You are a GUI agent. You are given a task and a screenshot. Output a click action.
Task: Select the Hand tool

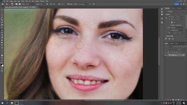2,55
